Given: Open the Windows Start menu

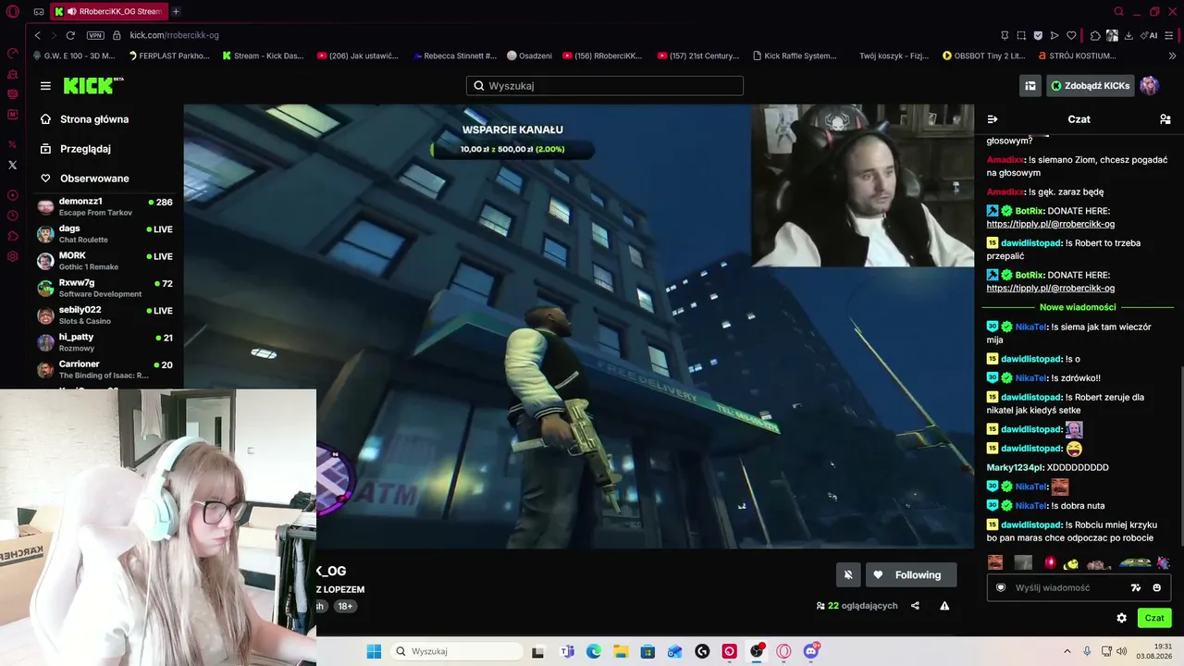Looking at the screenshot, I should coord(374,651).
